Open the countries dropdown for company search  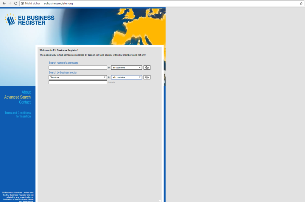click(126, 68)
